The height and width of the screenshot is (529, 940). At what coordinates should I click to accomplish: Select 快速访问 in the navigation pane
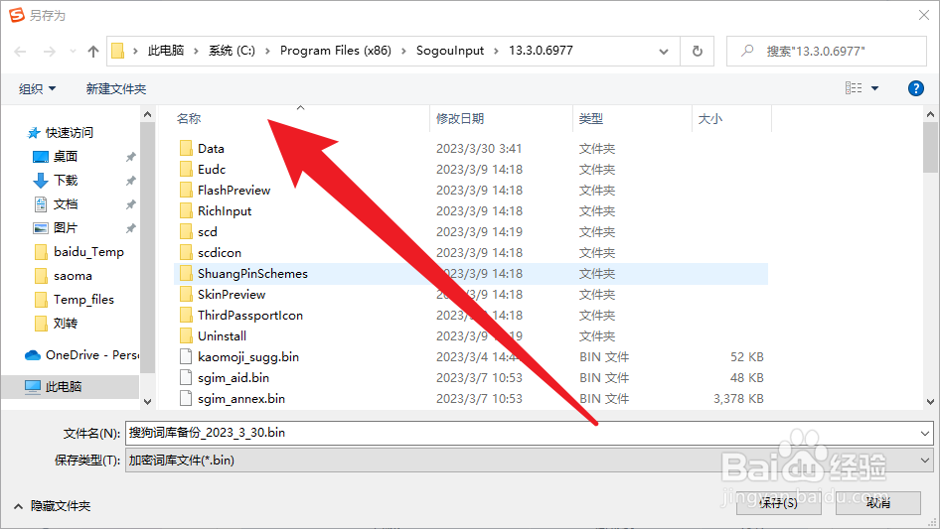[x=70, y=132]
